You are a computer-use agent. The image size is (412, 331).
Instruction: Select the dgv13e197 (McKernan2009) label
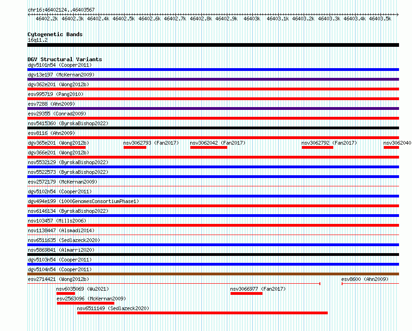point(61,75)
